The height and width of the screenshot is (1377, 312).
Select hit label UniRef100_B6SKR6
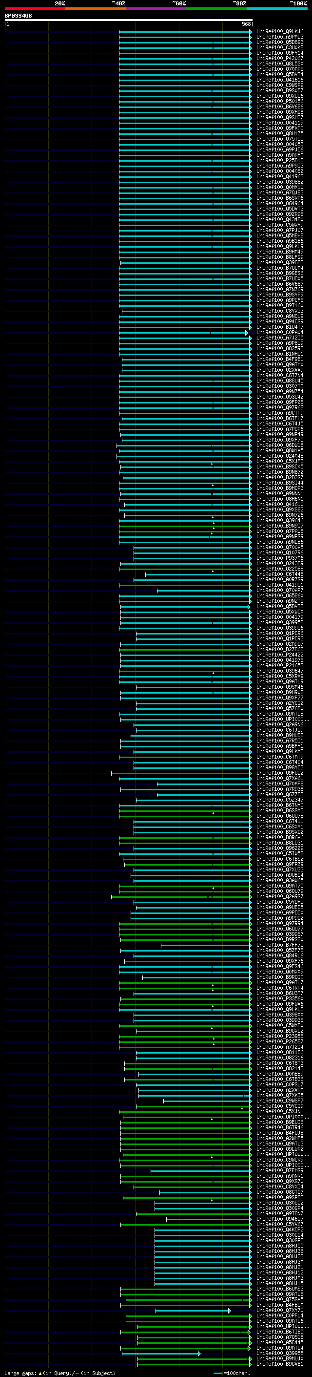pos(279,198)
